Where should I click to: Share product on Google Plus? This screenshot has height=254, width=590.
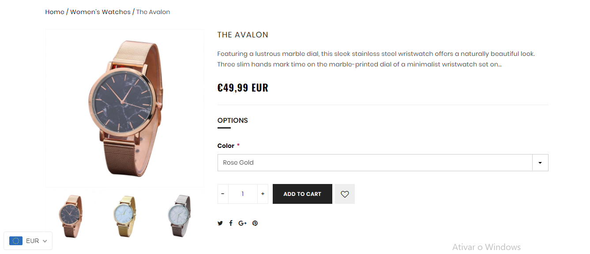(242, 223)
